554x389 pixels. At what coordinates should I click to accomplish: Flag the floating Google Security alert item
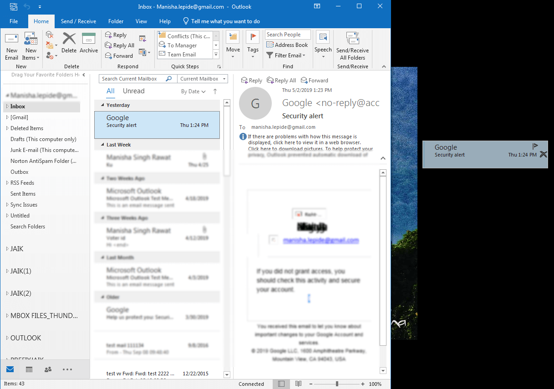click(x=535, y=146)
